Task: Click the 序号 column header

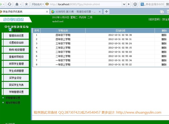Action: tap(37, 31)
